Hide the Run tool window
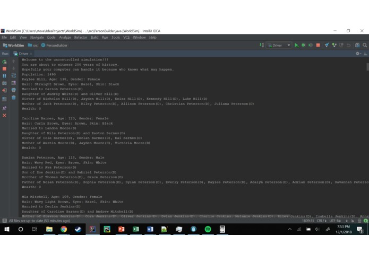This screenshot has width=369, height=262. (x=365, y=54)
